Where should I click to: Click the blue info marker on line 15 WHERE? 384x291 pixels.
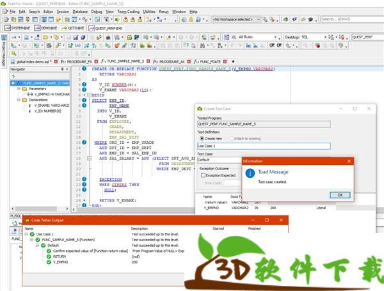click(84, 143)
